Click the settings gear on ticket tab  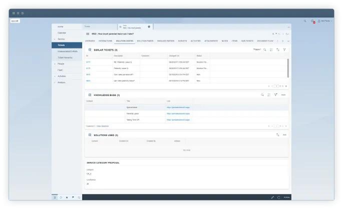(x=149, y=26)
